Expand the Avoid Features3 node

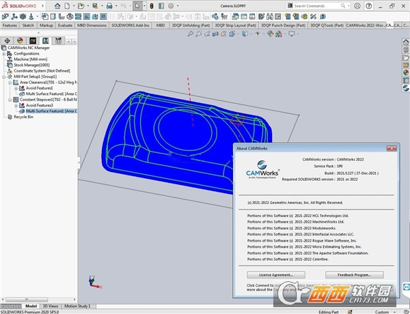tap(16, 105)
